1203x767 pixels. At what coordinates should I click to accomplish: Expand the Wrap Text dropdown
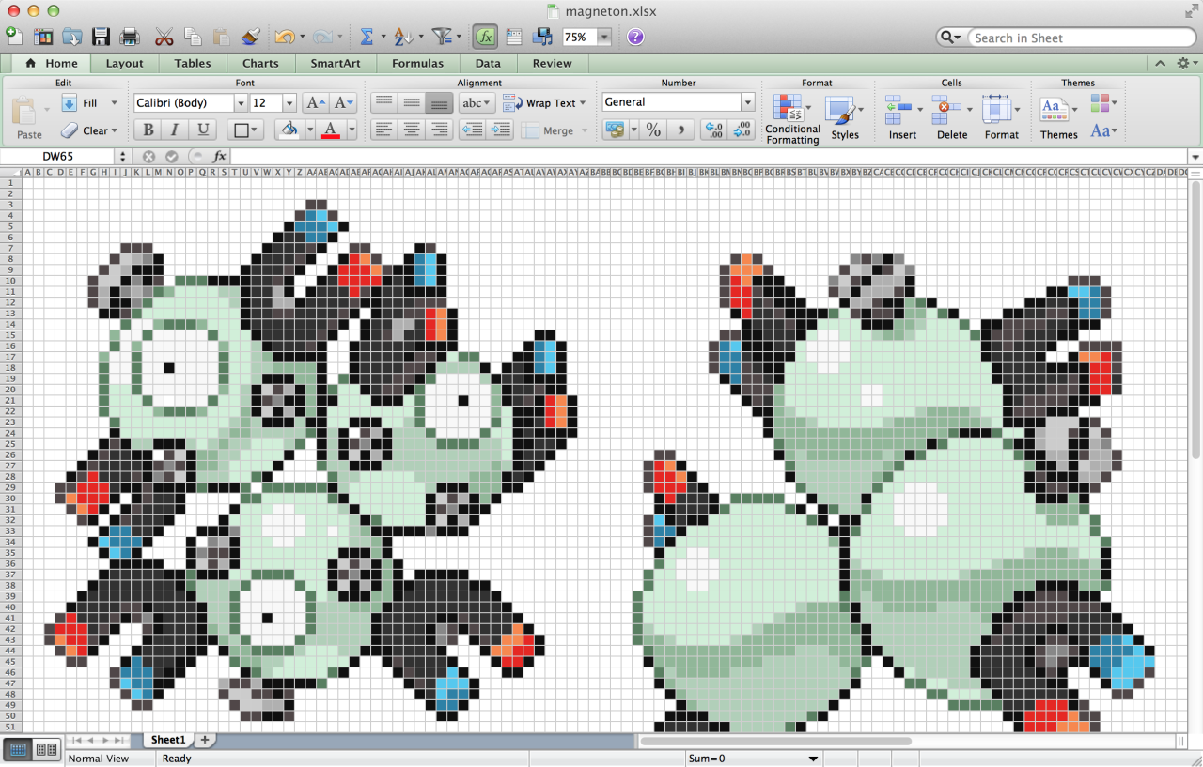tap(583, 103)
